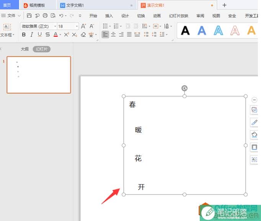Switch to the 幻灯片放映 tab
This screenshot has width=261, height=221.
pyautogui.click(x=178, y=16)
